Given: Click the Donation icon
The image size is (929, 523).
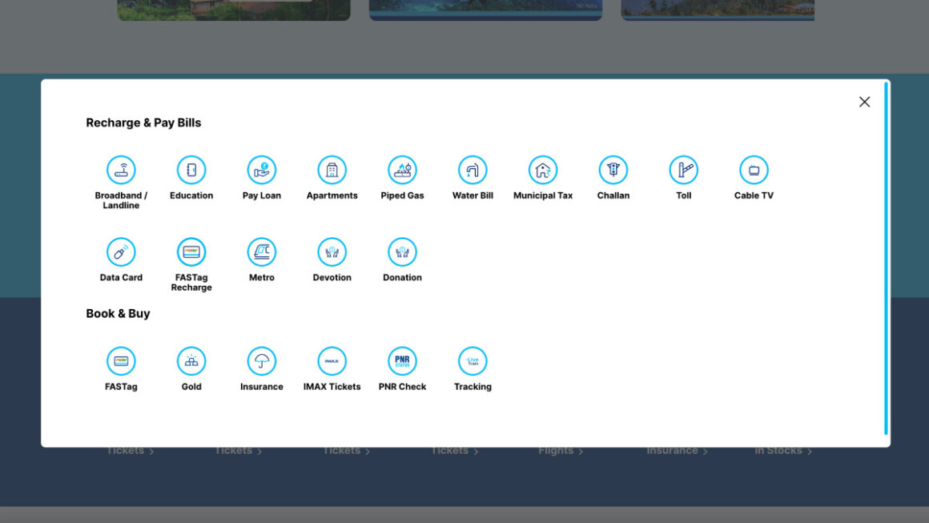Looking at the screenshot, I should (402, 252).
